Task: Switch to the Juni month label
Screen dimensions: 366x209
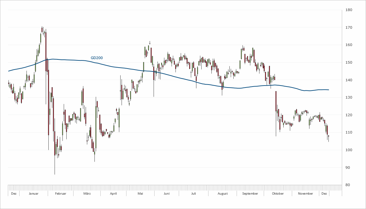Action: (167, 193)
